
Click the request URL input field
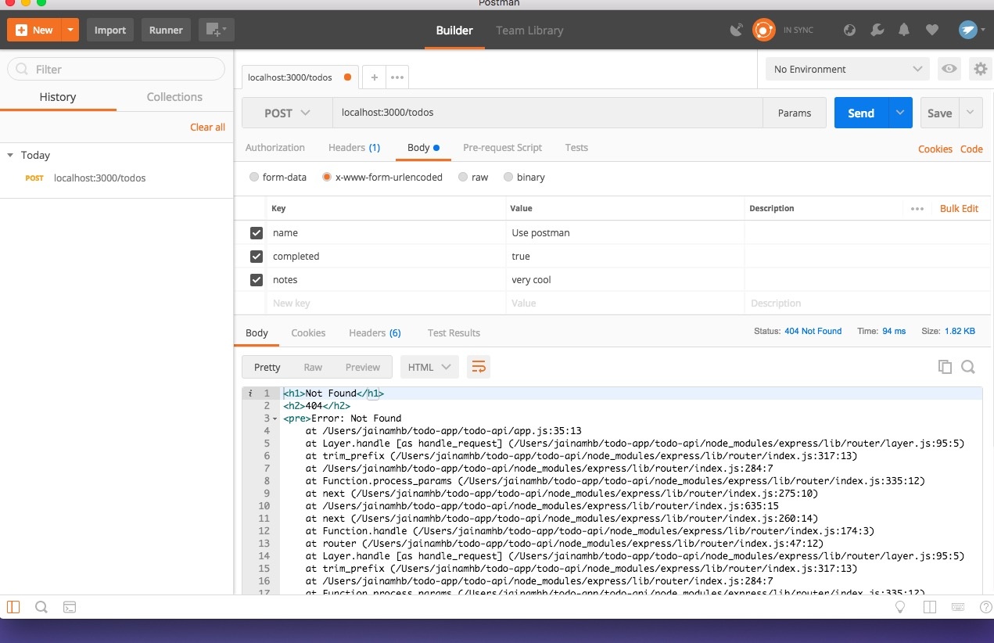click(x=547, y=113)
